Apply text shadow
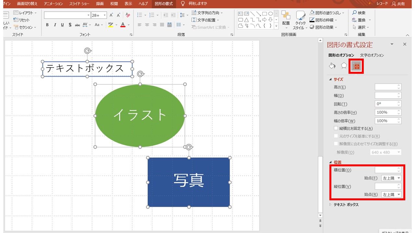This screenshot has width=415, height=233. 70,25
